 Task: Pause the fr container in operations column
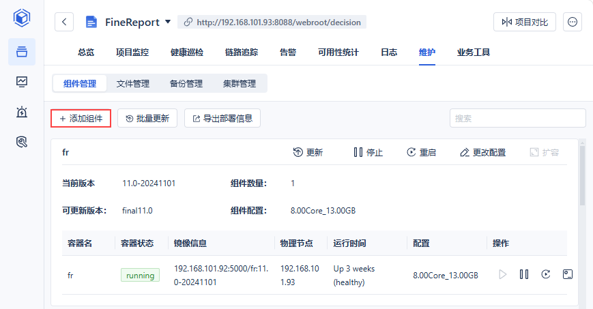pyautogui.click(x=524, y=274)
